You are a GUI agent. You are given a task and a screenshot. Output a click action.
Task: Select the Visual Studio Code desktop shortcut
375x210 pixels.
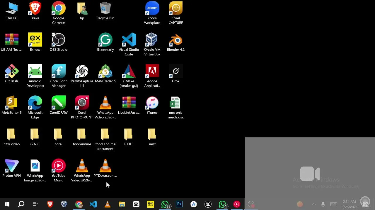[x=129, y=45]
